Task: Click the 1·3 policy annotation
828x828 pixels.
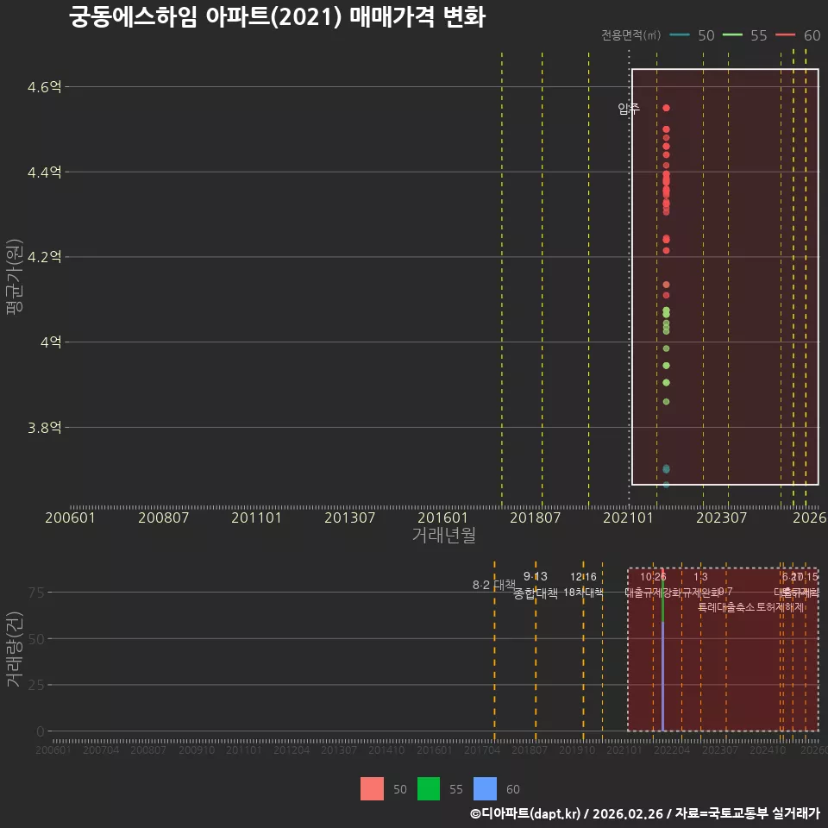Action: point(700,577)
